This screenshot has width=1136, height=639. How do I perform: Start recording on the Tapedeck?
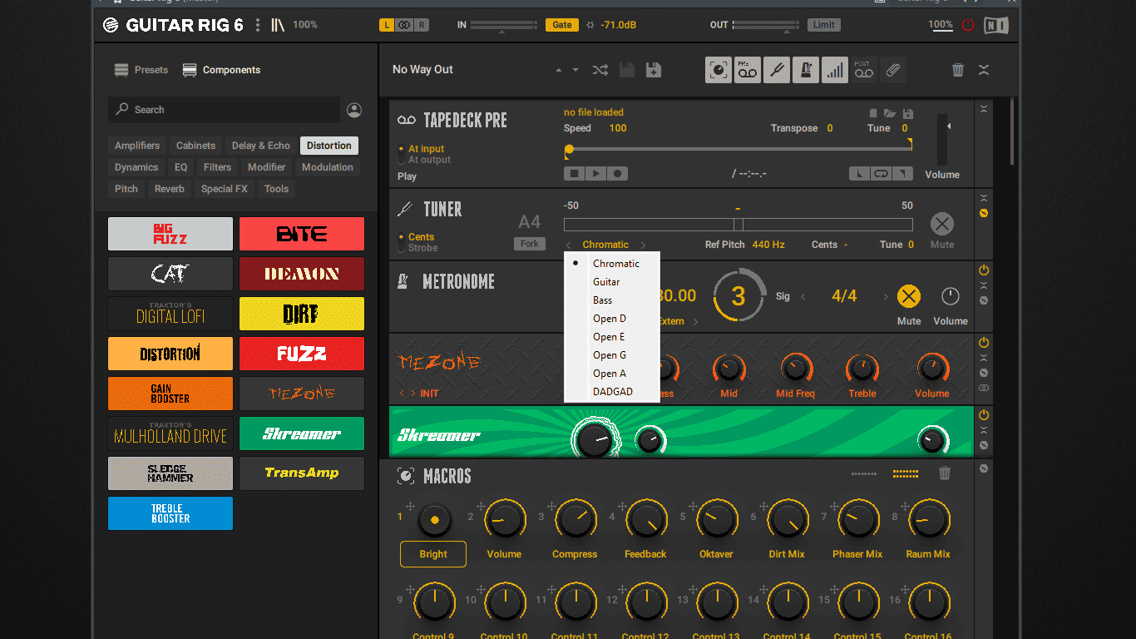pyautogui.click(x=617, y=174)
